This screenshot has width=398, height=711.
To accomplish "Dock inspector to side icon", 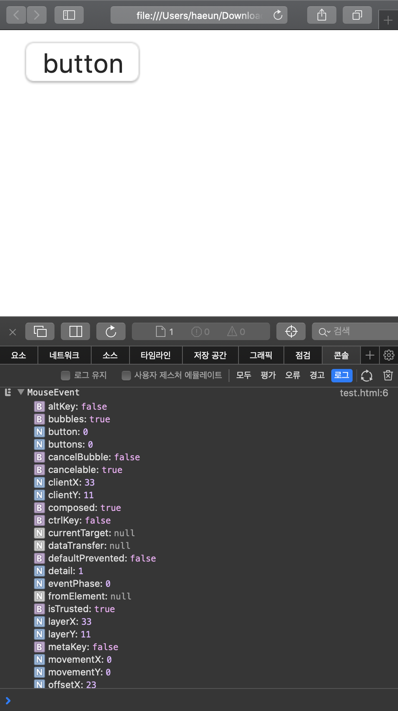I will [75, 331].
